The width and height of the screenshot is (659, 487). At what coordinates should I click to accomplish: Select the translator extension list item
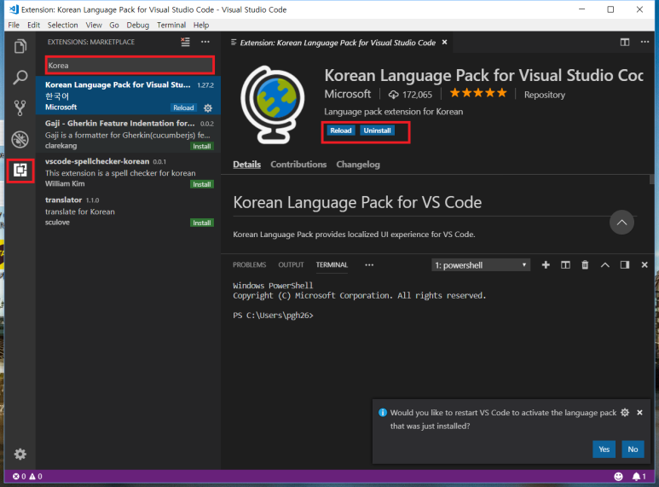tap(129, 211)
